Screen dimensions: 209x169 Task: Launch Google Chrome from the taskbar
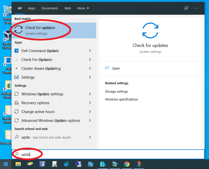(x=127, y=164)
